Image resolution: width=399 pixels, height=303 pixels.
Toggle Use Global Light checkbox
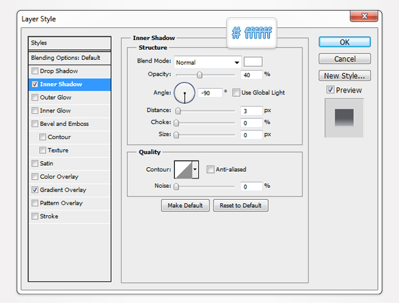pyautogui.click(x=235, y=93)
